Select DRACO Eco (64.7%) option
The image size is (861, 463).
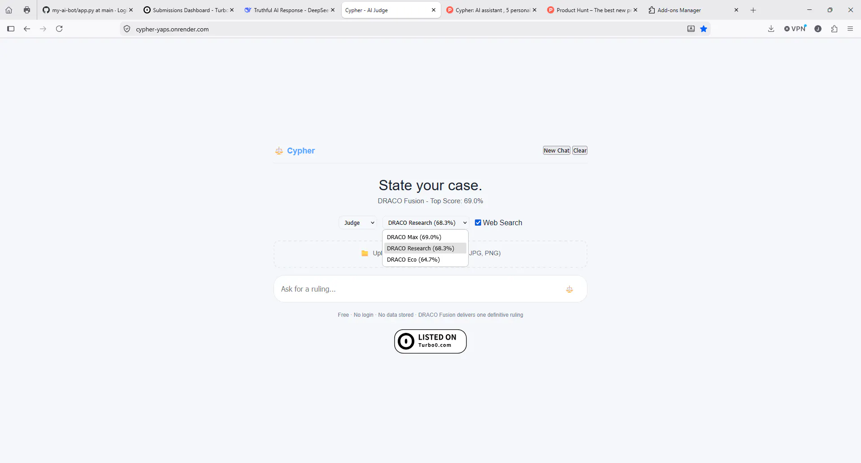[x=425, y=259]
